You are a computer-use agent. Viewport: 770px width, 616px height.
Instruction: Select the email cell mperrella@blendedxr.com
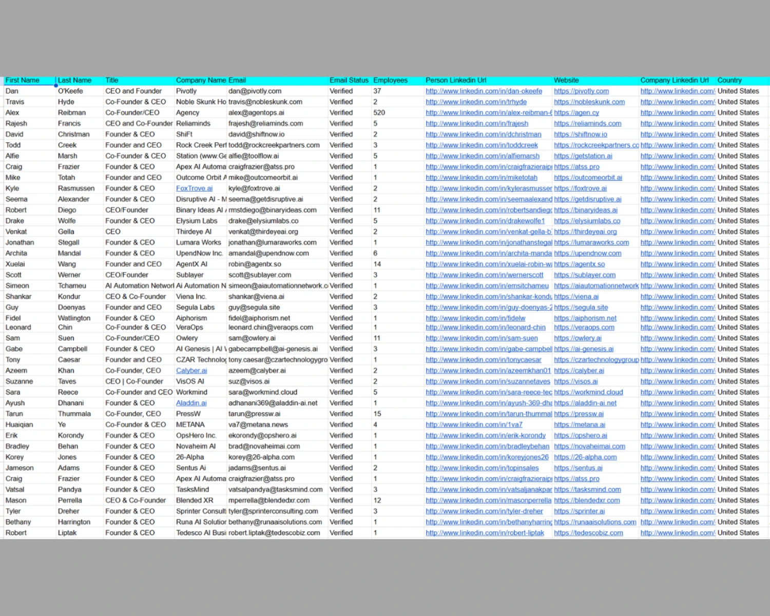pos(278,500)
